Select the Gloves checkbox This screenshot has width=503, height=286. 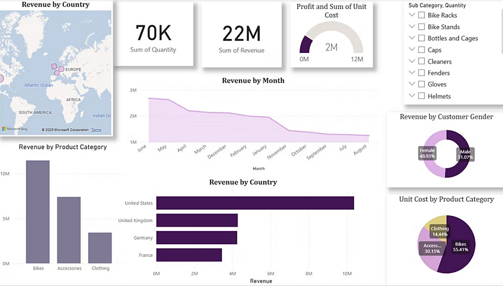[x=422, y=84]
